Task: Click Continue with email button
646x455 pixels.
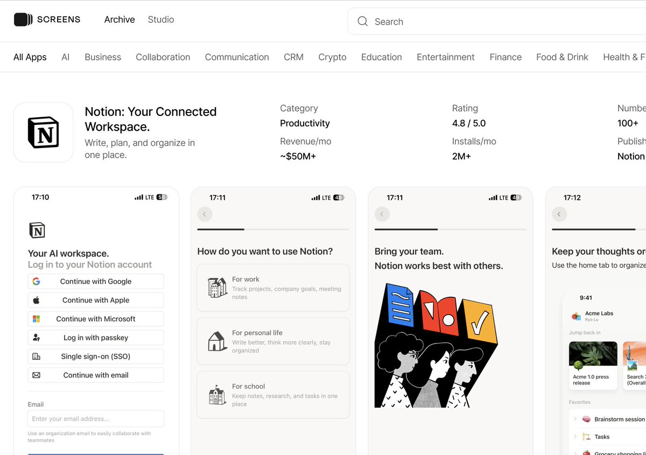Action: point(96,375)
